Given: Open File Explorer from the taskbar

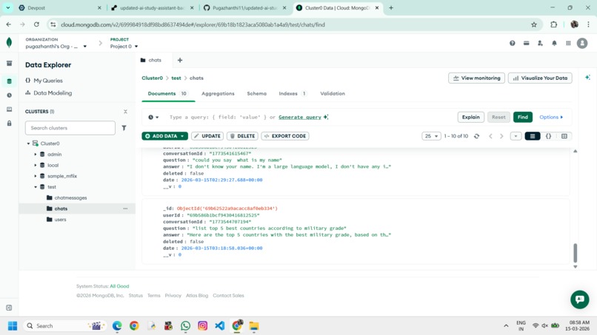Looking at the screenshot, I should 254,326.
